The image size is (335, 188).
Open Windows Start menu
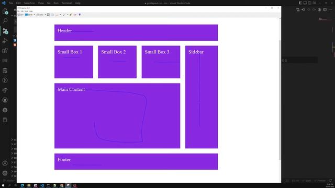pyautogui.click(x=3, y=185)
